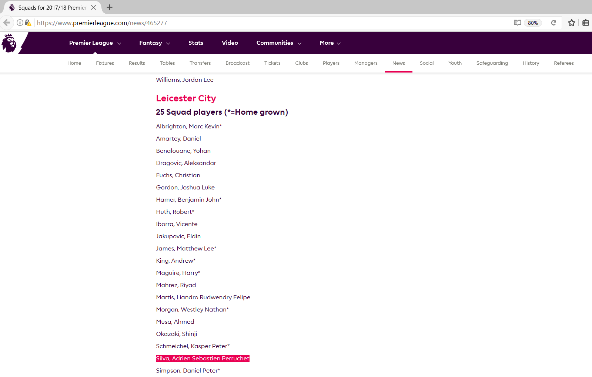Expand the Premier League dropdown menu
This screenshot has height=377, width=592.
point(95,43)
